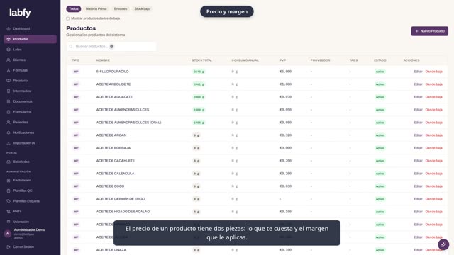Dar de baja ACEITE DE ARGAN
This screenshot has width=454, height=255.
point(433,135)
